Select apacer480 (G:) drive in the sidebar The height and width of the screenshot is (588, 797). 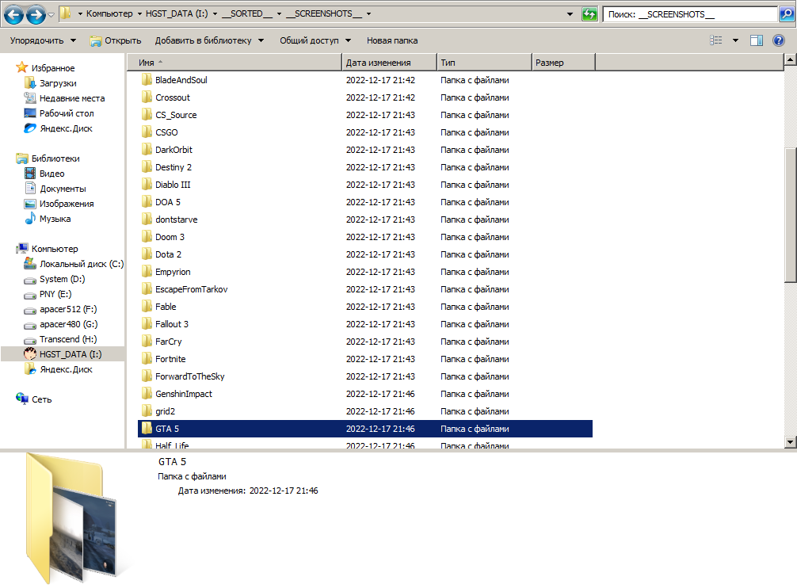pyautogui.click(x=69, y=324)
